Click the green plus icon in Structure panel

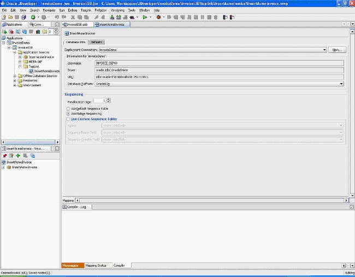click(x=18, y=156)
